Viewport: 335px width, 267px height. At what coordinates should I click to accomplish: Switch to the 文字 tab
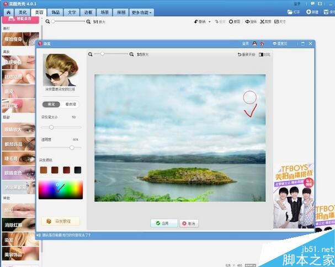72,12
